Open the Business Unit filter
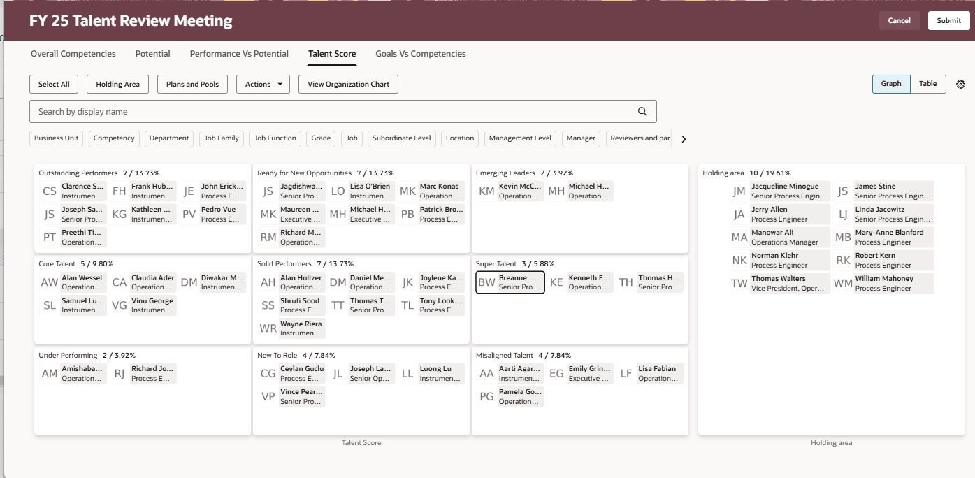This screenshot has height=478, width=975. click(x=57, y=138)
